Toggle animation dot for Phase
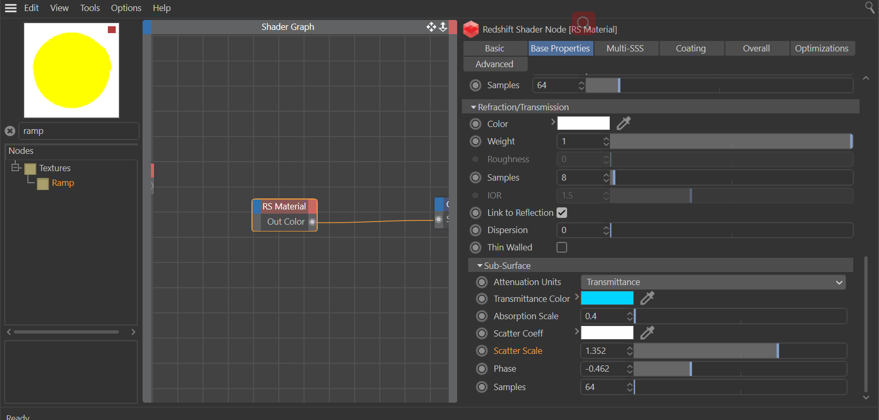 pyautogui.click(x=482, y=369)
